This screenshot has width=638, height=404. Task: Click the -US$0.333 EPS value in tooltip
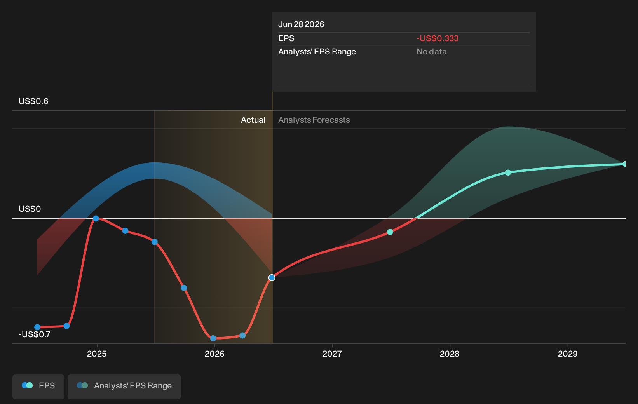(438, 38)
